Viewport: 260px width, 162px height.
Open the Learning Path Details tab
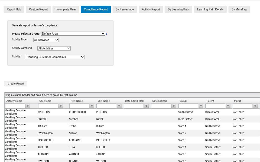click(210, 9)
